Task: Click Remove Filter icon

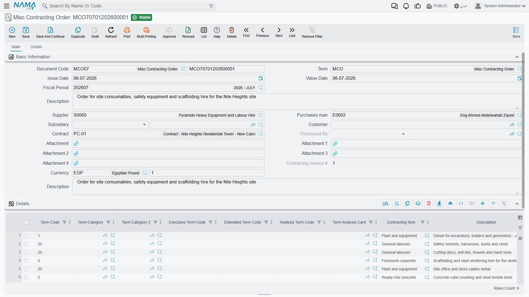Action: (312, 32)
